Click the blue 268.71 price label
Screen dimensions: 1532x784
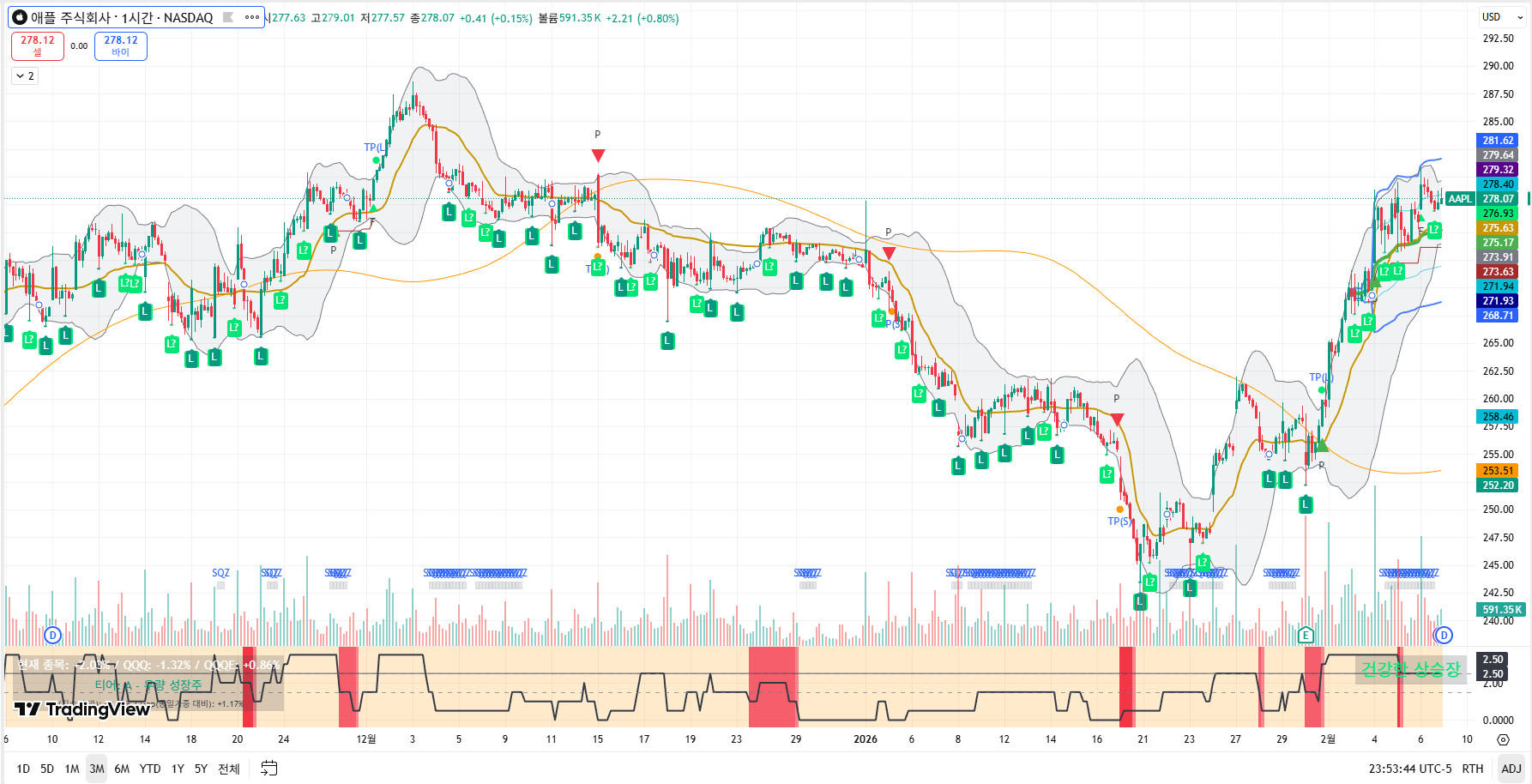[1498, 316]
